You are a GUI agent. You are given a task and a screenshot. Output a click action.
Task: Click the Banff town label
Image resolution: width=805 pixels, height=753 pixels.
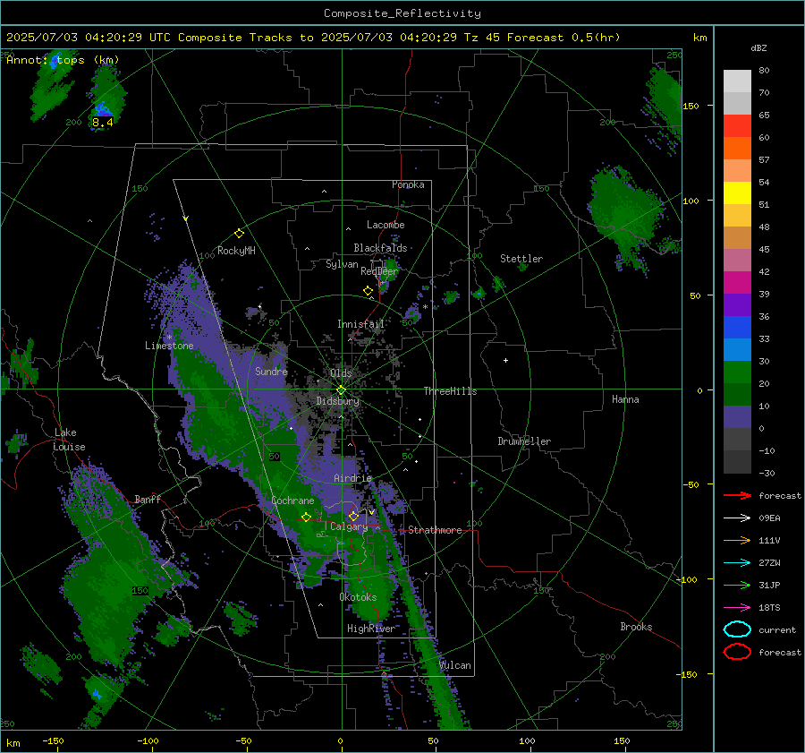point(148,499)
